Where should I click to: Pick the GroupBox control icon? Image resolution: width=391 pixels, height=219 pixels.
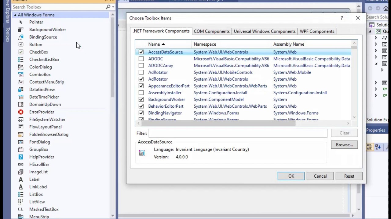21,149
